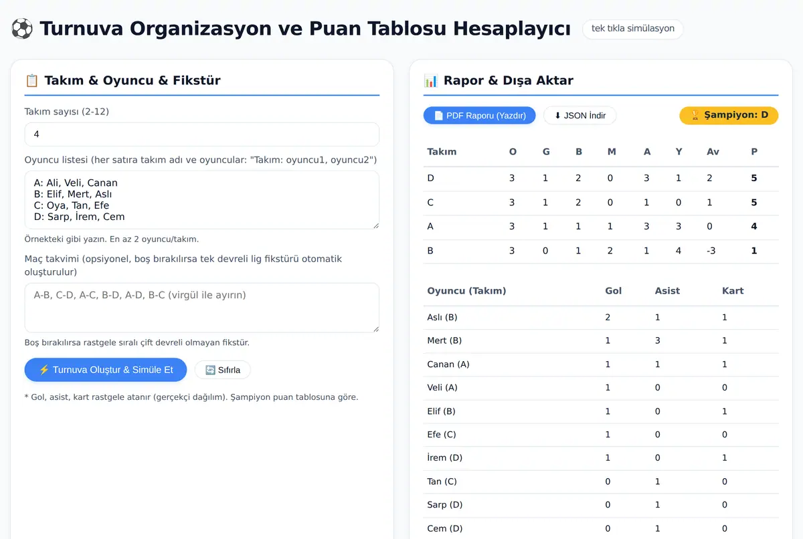Viewport: 803px width, 539px height.
Task: Click the 'Asist' column header
Action: pyautogui.click(x=667, y=291)
